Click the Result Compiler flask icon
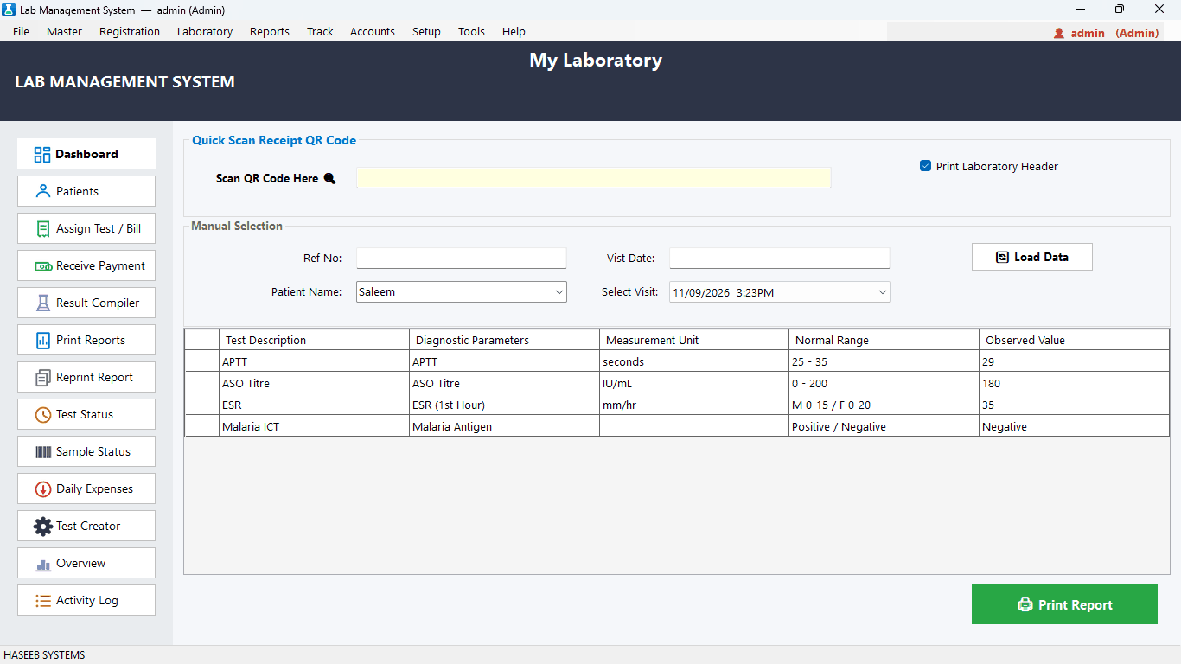 (x=43, y=303)
